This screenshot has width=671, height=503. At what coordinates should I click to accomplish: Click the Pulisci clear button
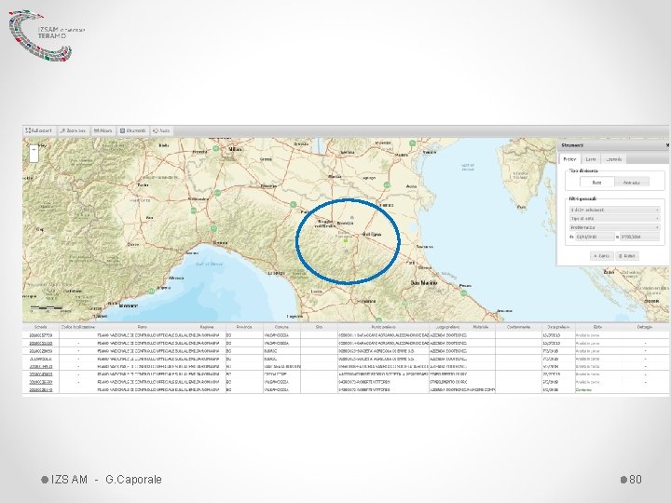[x=627, y=256]
